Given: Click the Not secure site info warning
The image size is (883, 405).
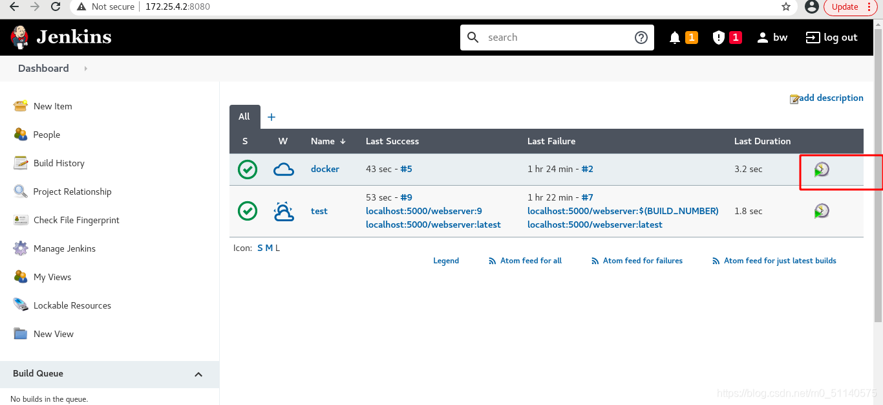Looking at the screenshot, I should (x=106, y=6).
